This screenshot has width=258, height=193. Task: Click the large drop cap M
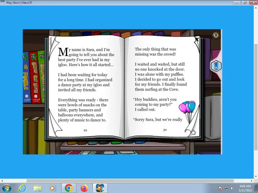(x=63, y=52)
